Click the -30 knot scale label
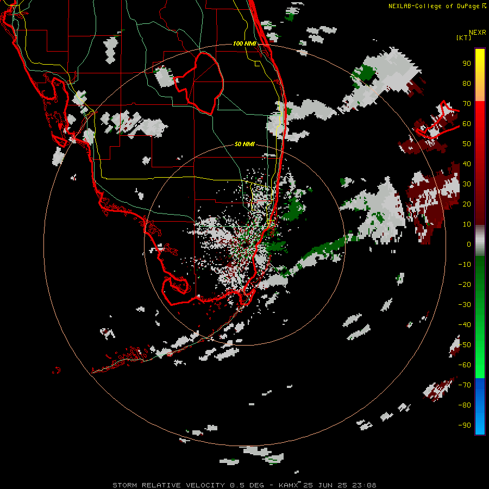 click(x=465, y=305)
